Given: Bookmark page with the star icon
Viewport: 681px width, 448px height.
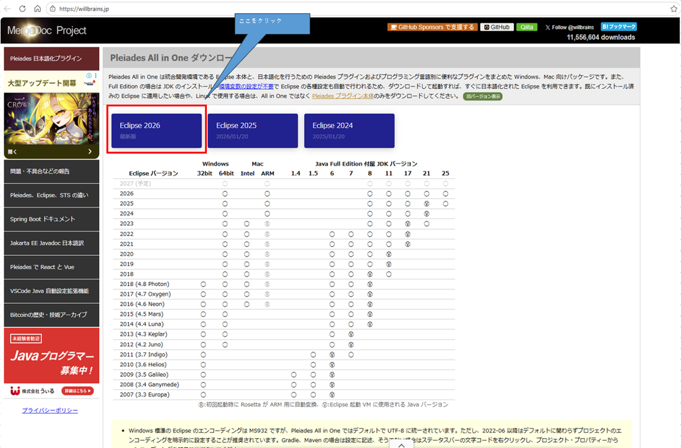Looking at the screenshot, I should pyautogui.click(x=674, y=9).
